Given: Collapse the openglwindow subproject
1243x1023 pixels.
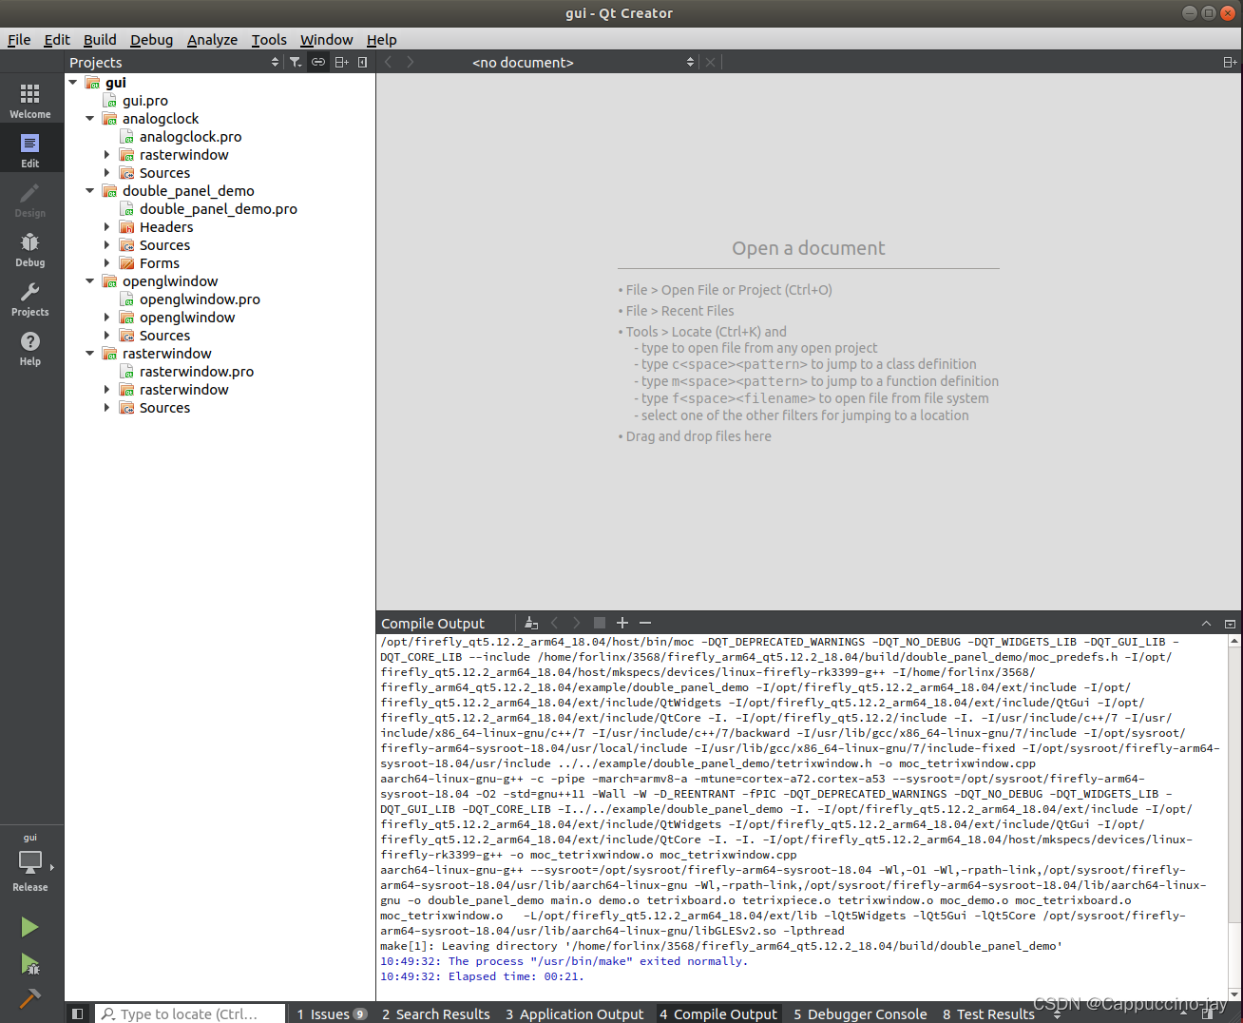Looking at the screenshot, I should pos(90,281).
